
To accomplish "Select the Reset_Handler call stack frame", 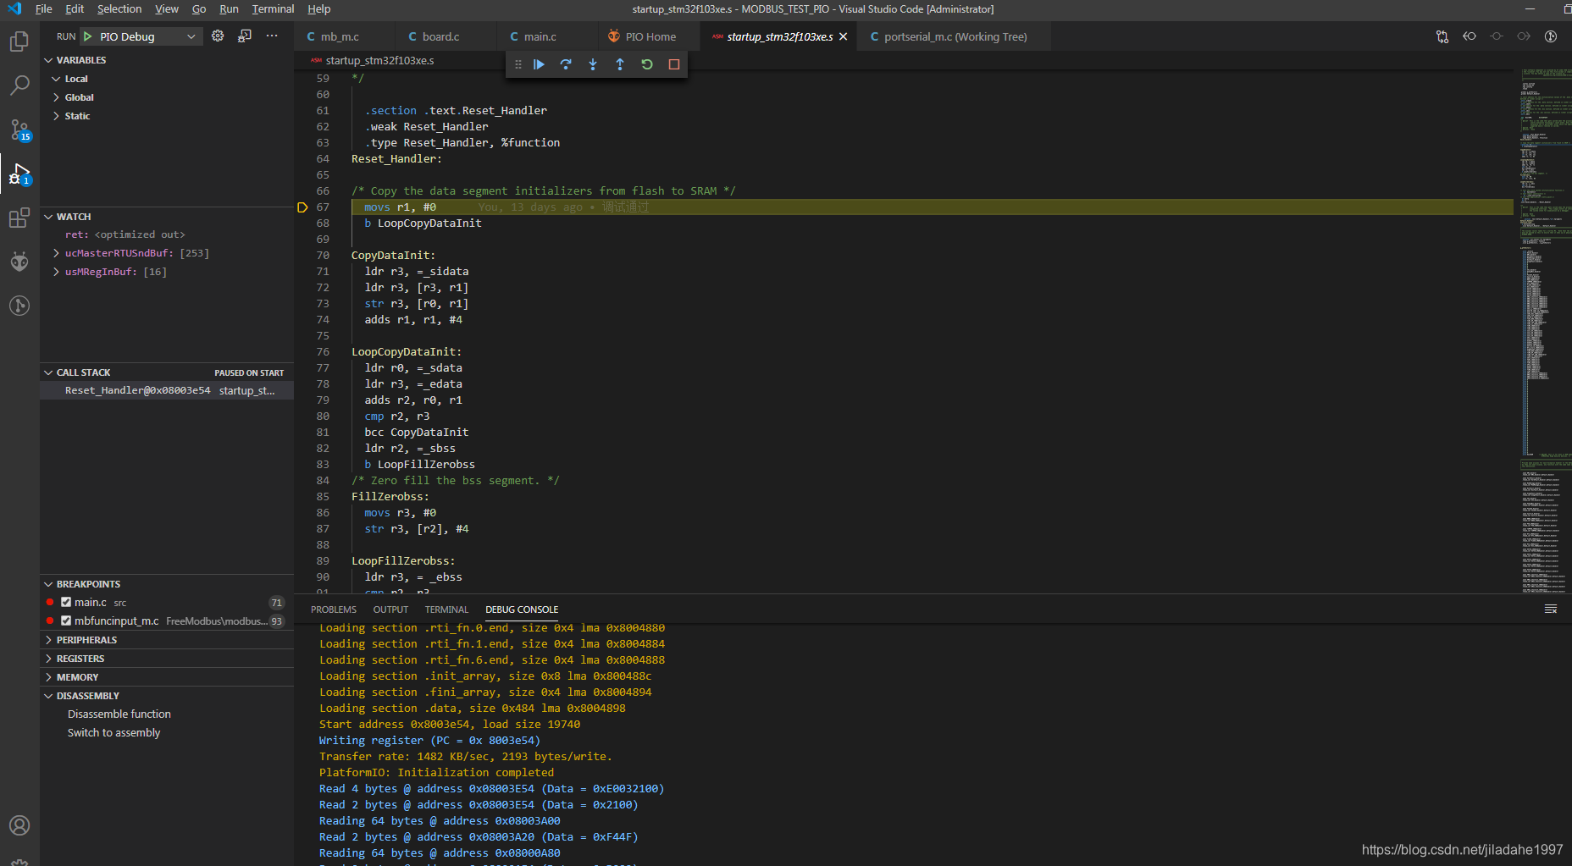I will [167, 391].
